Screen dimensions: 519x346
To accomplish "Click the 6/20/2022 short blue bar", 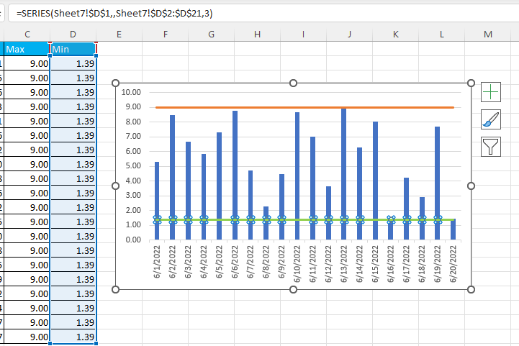I will [453, 231].
